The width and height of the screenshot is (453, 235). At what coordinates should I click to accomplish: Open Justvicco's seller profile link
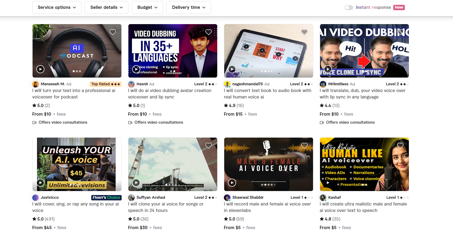[50, 197]
